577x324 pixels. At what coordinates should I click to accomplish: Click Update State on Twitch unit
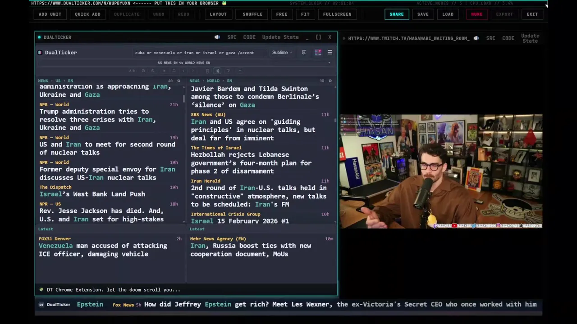[530, 38]
